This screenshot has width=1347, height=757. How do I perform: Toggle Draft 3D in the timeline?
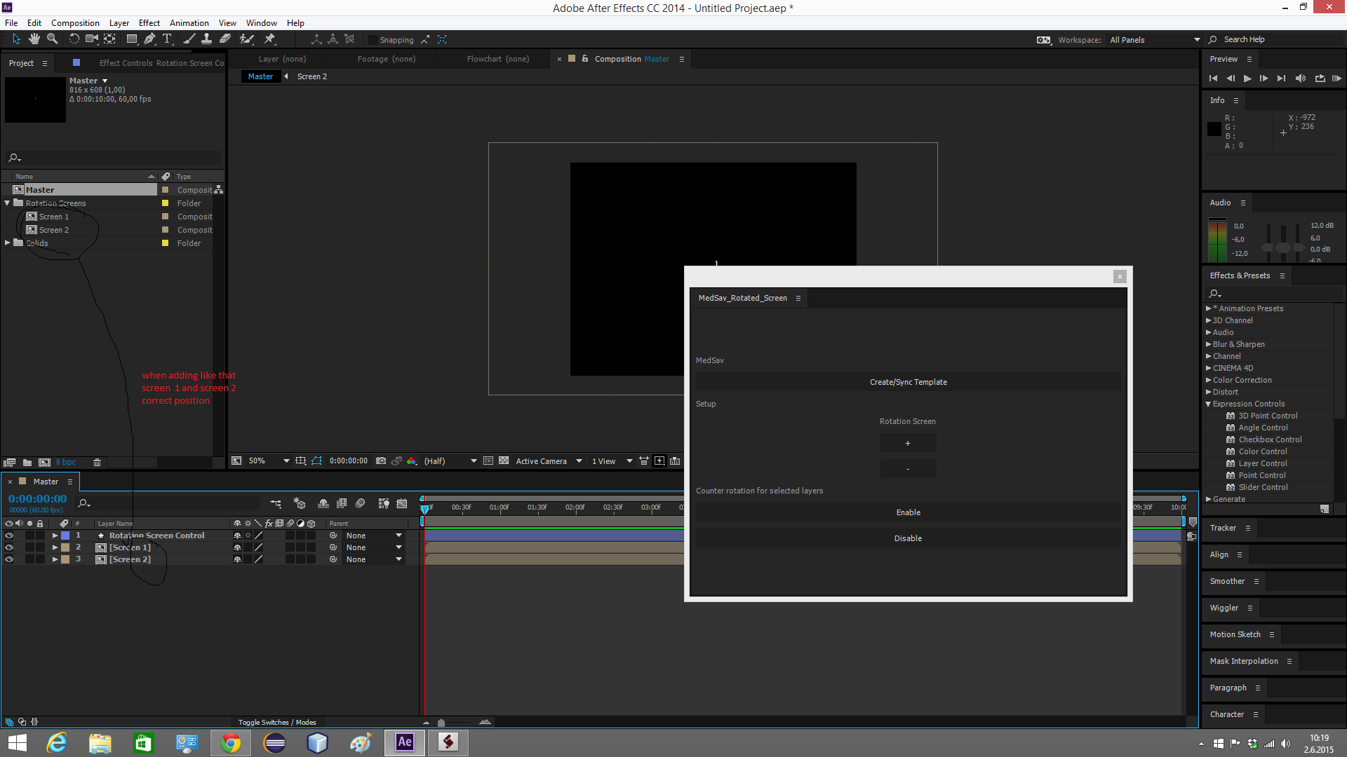point(300,503)
